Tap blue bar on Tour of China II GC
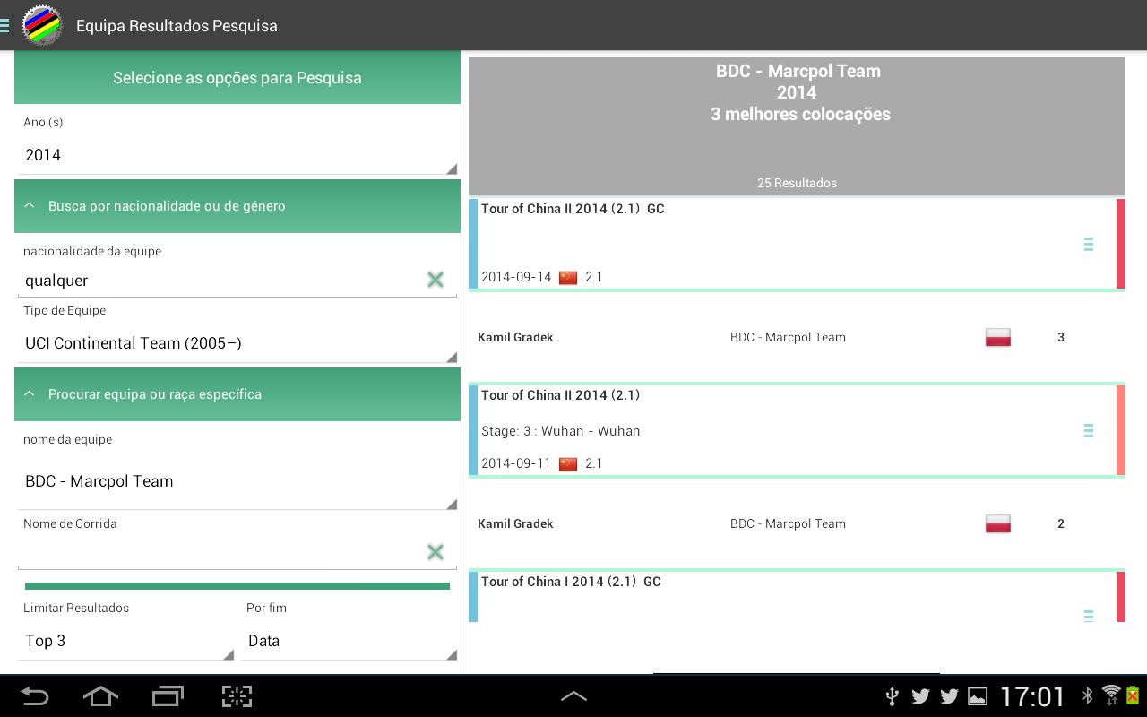The image size is (1147, 717). (x=473, y=244)
